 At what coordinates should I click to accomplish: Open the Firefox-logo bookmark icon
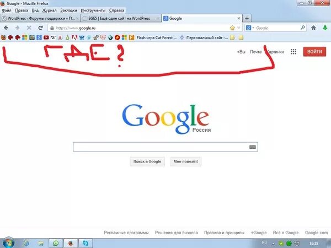[3, 37]
